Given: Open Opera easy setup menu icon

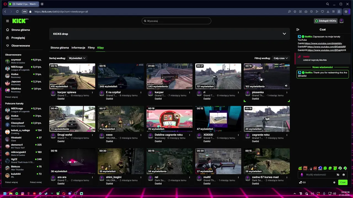Looking at the screenshot, I should 333,12.
